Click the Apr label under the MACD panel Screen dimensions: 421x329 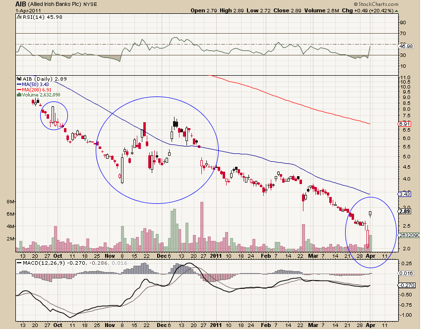pyautogui.click(x=370, y=325)
